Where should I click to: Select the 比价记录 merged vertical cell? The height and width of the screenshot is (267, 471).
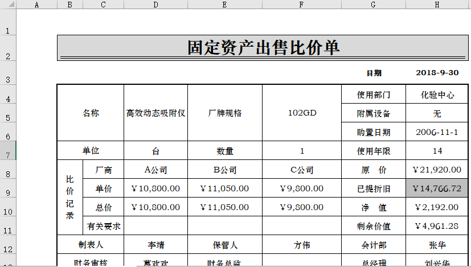point(69,198)
